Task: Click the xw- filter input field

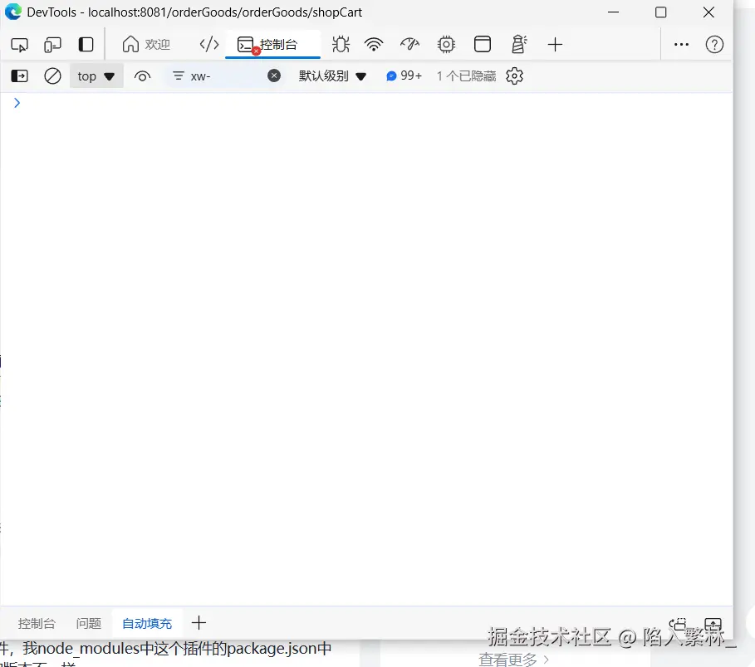Action: (x=226, y=76)
